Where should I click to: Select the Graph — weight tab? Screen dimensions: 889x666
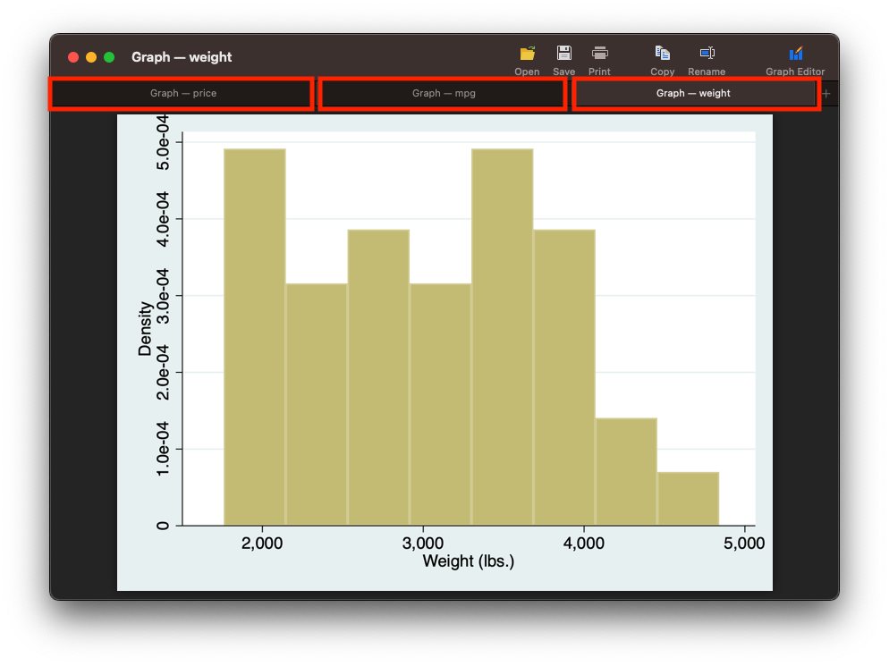click(x=695, y=94)
